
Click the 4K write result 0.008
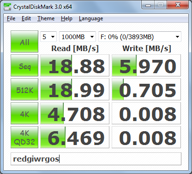[x=146, y=113]
